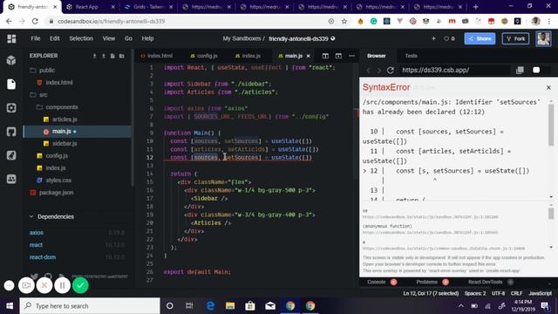The width and height of the screenshot is (558, 314).
Task: Close the SyntaxError overlay
Action: (x=548, y=87)
